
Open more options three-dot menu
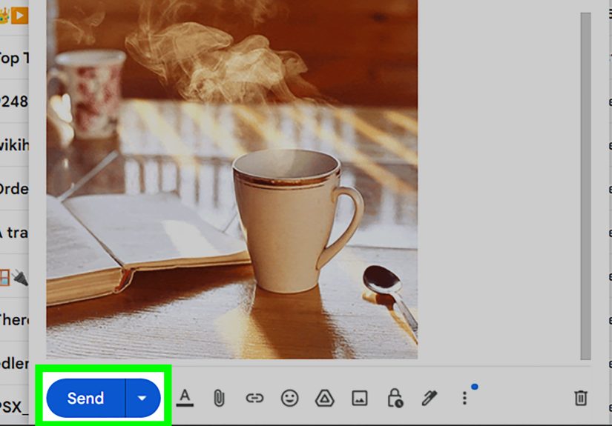click(x=464, y=398)
